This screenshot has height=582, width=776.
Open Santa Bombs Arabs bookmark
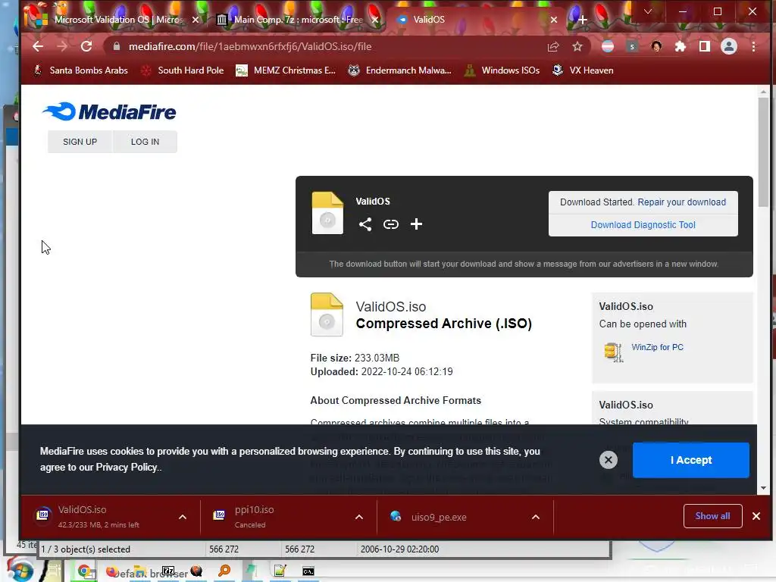point(80,70)
